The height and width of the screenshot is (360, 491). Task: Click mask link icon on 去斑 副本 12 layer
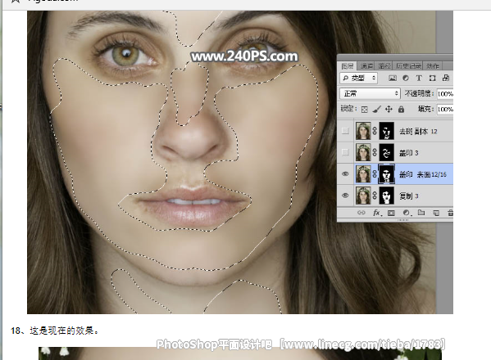(x=375, y=131)
